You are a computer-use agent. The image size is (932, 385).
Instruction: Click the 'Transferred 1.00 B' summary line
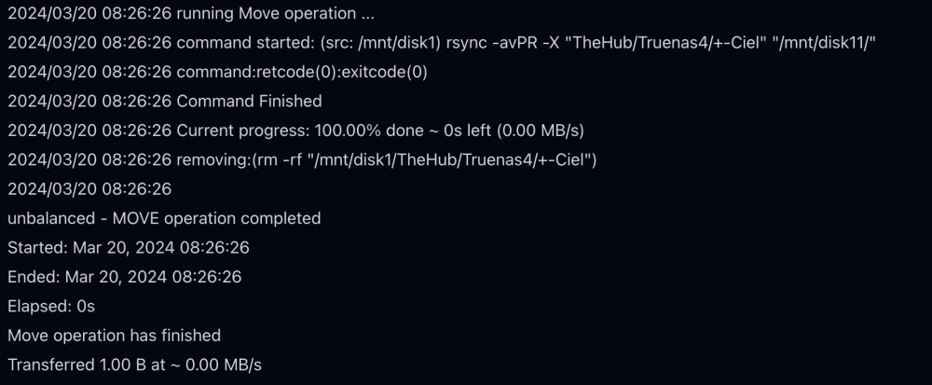click(x=134, y=364)
